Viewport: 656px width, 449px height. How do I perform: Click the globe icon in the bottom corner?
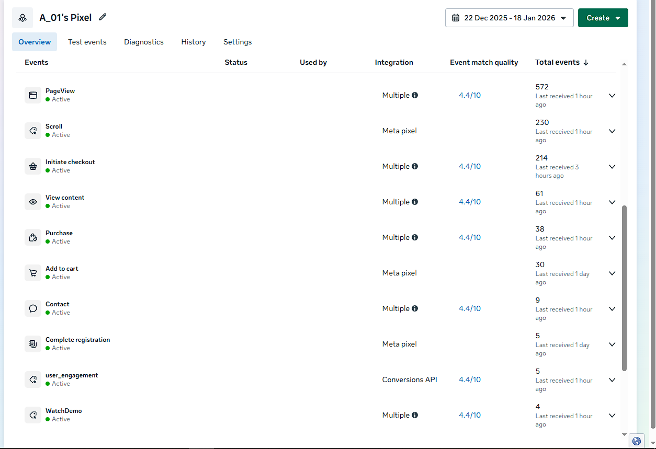(637, 441)
